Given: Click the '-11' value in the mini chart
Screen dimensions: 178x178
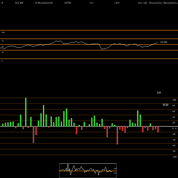Looking at the screenshot, I should (115, 173).
